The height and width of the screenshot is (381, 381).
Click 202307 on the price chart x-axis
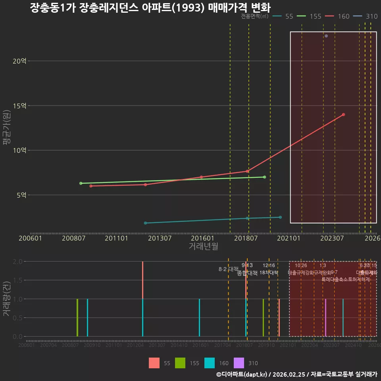332,238
